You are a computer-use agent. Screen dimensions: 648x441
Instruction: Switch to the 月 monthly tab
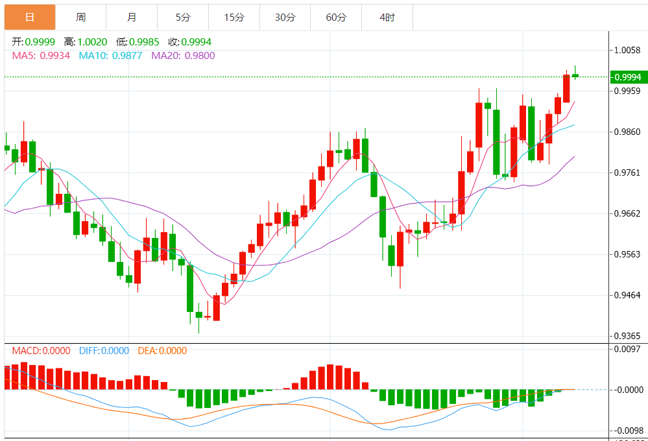[132, 18]
